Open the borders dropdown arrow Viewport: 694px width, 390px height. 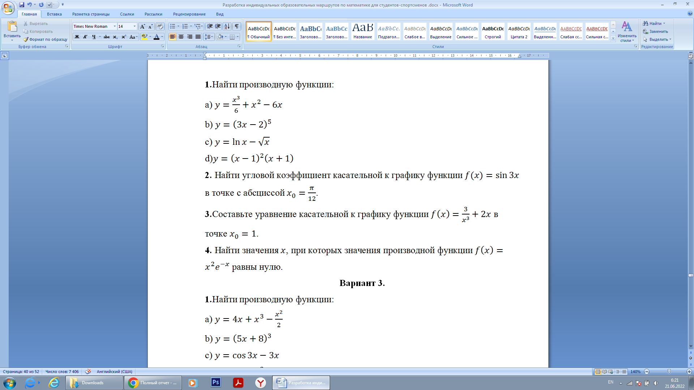(237, 37)
